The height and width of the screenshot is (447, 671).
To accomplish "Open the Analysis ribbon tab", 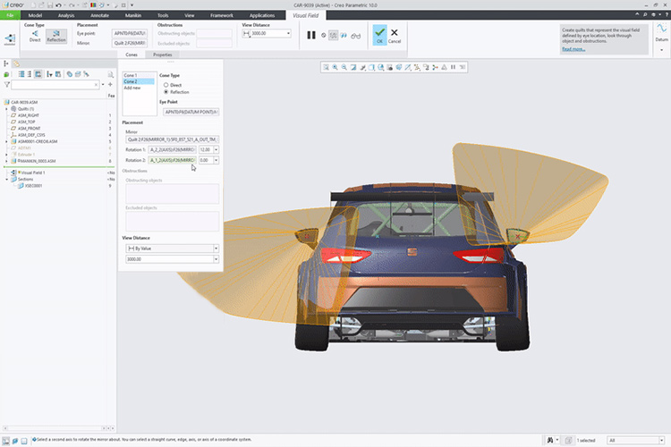I will click(67, 15).
